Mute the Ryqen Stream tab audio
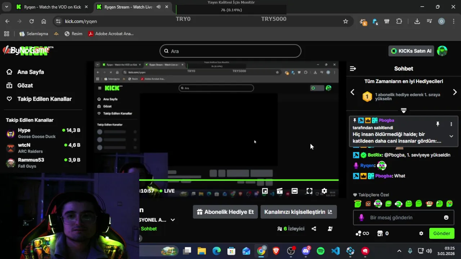461x259 pixels. coord(158,7)
